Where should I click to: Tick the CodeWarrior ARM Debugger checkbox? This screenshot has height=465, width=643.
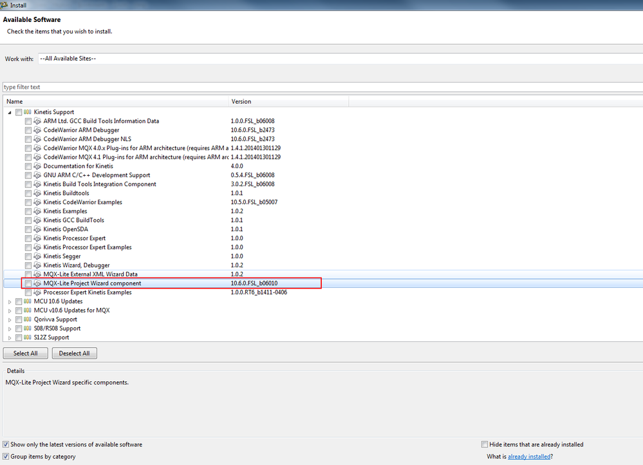point(28,130)
